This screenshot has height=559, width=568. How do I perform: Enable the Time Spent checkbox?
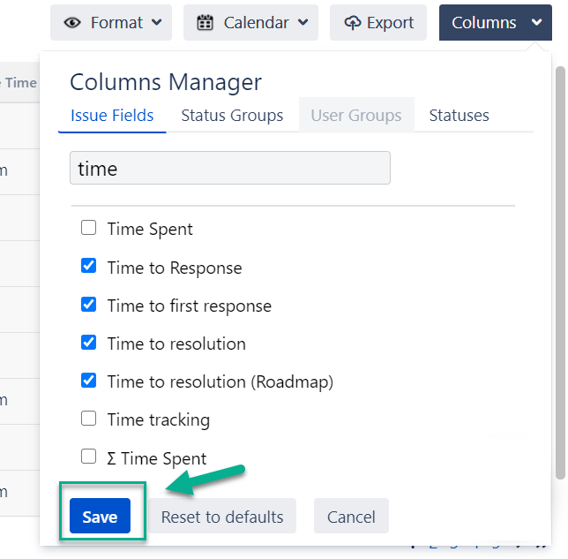pos(88,228)
